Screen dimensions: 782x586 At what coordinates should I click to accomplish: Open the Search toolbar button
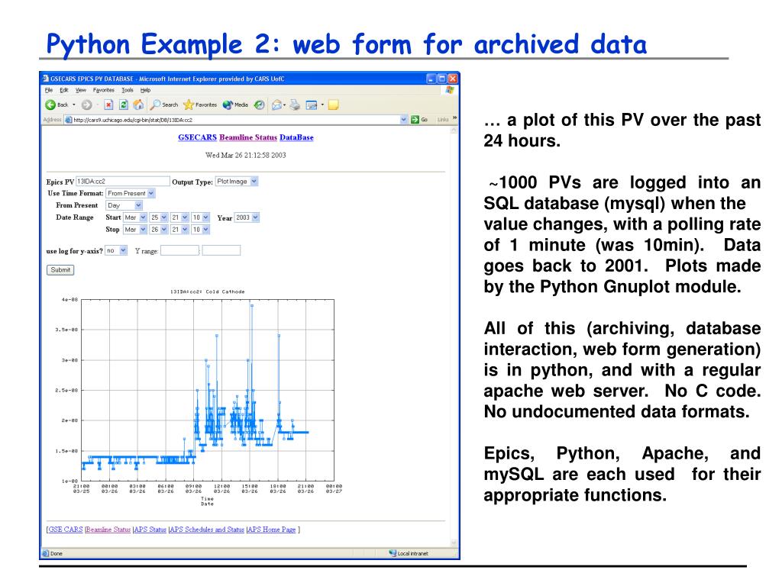pyautogui.click(x=164, y=105)
